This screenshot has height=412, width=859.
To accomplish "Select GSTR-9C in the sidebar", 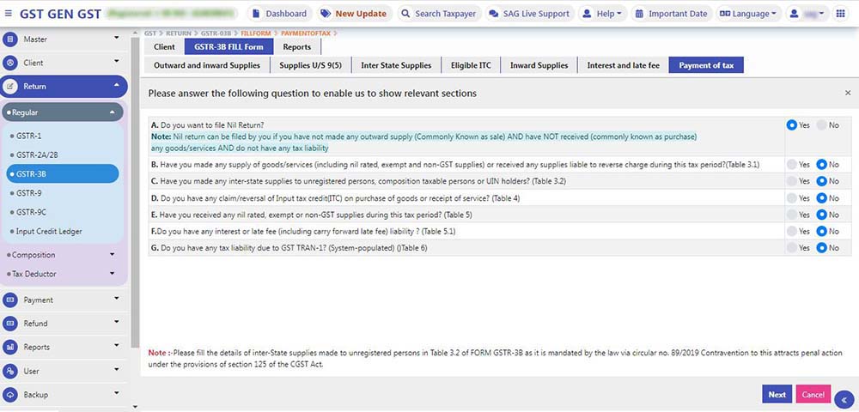I will click(x=34, y=212).
